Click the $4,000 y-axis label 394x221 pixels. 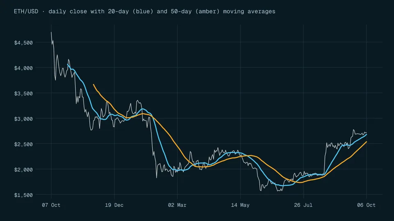[23, 68]
